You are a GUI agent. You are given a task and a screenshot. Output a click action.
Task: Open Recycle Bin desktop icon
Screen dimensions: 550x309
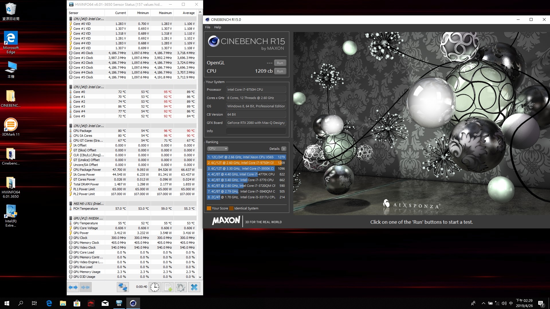click(11, 11)
